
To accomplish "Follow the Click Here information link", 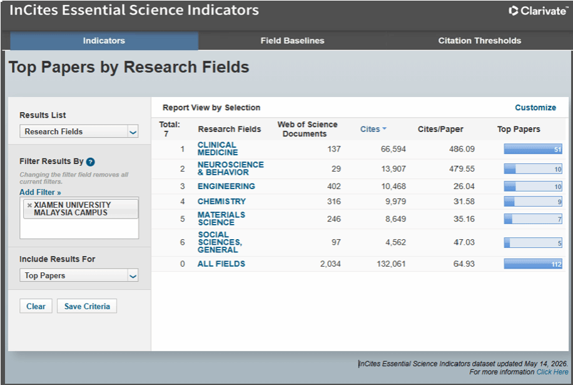I will pos(552,372).
